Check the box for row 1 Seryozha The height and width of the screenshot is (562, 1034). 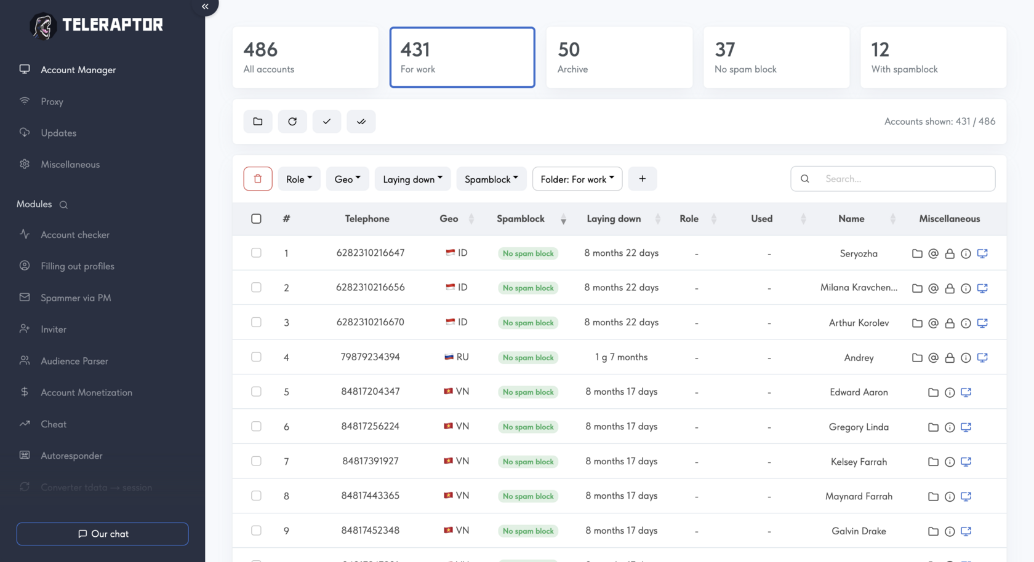click(257, 253)
